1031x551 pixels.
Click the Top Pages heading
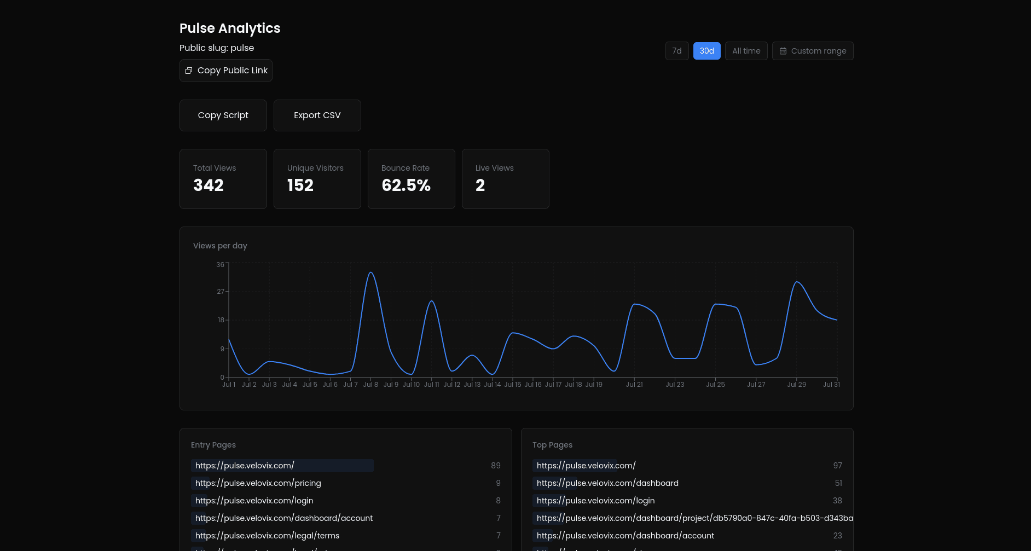tap(552, 445)
